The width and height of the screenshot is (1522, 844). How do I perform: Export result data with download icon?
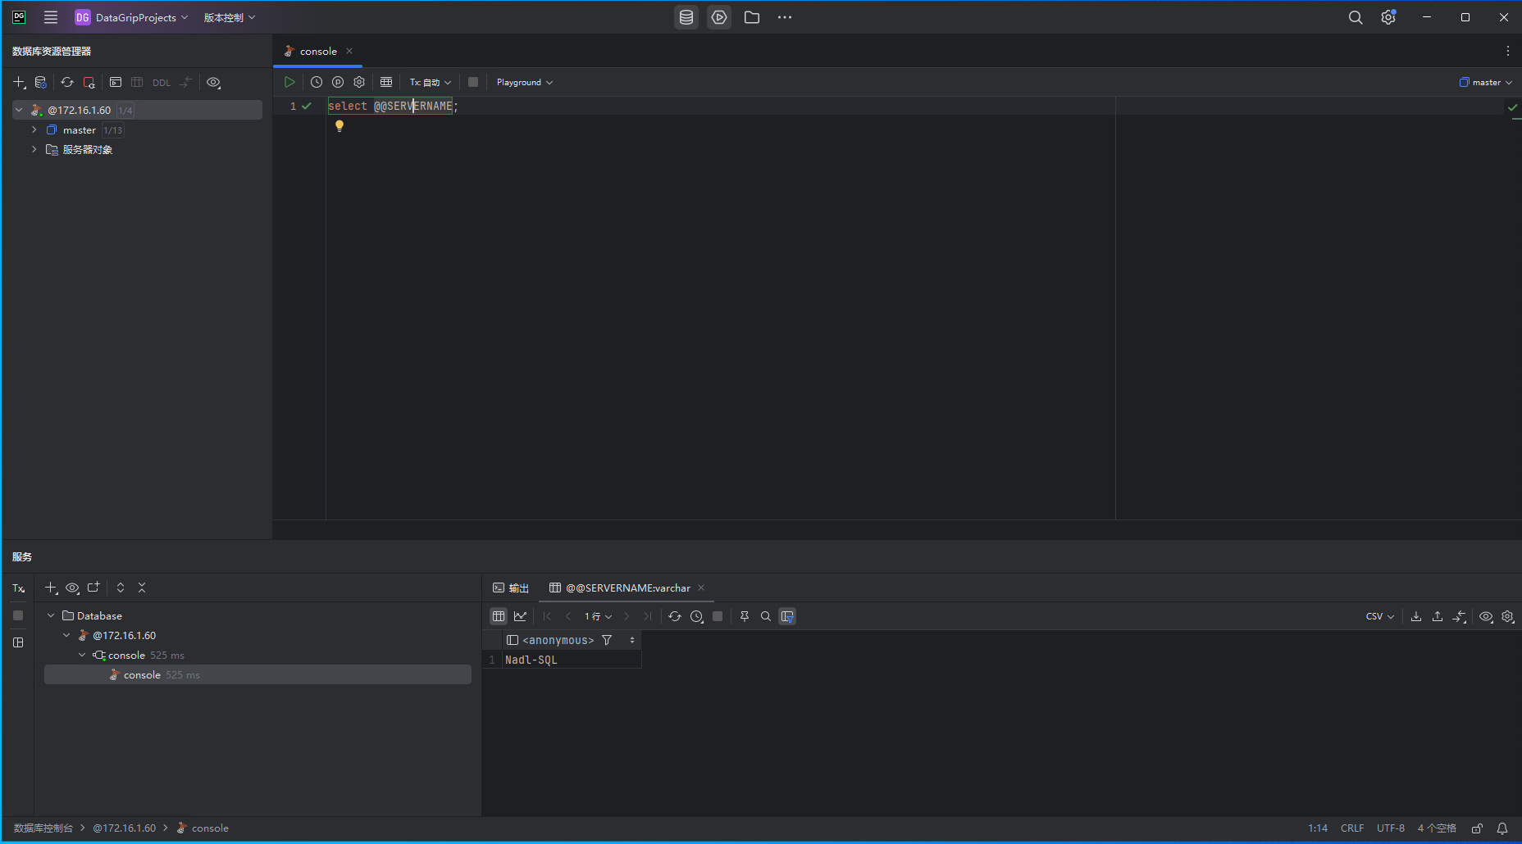tap(1416, 616)
